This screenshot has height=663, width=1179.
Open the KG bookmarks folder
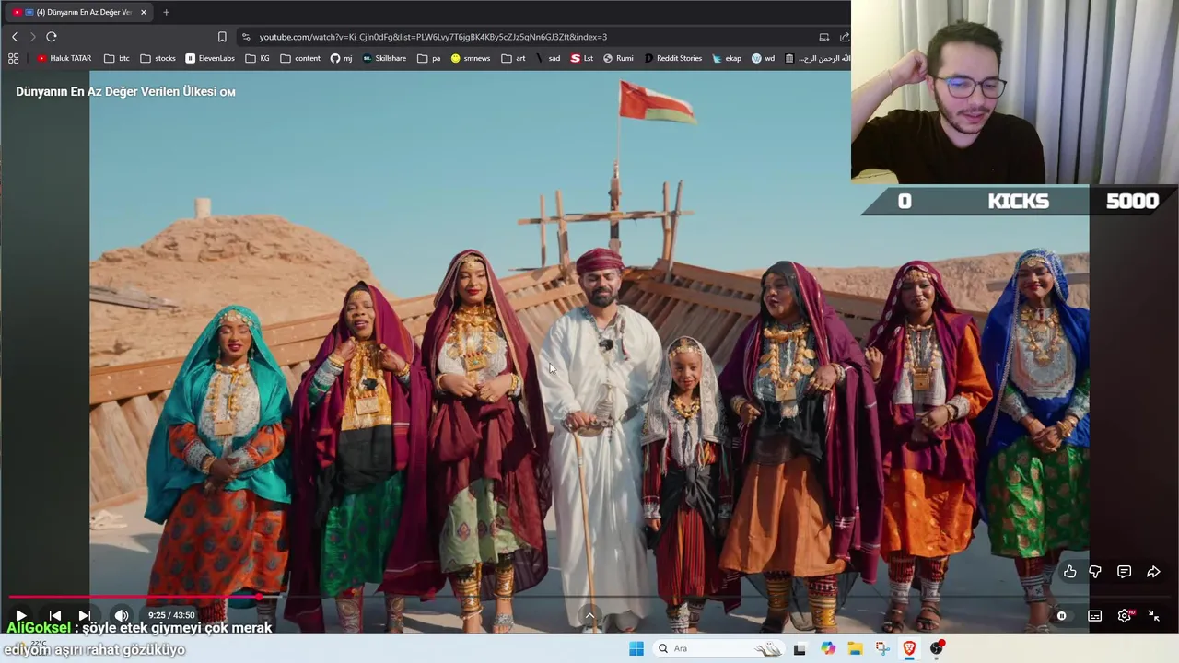pyautogui.click(x=258, y=58)
